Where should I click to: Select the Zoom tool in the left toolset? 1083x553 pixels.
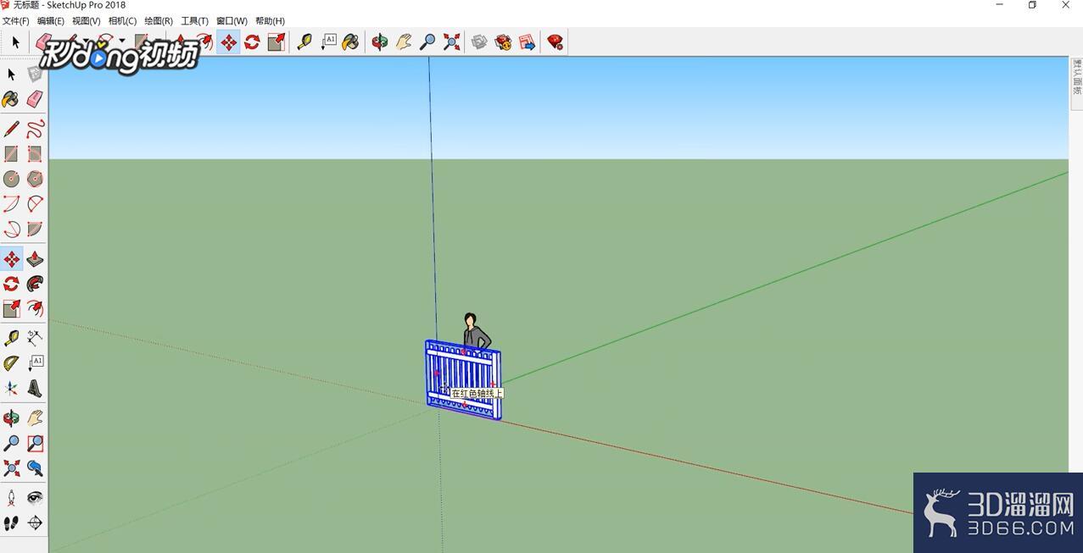pos(11,444)
